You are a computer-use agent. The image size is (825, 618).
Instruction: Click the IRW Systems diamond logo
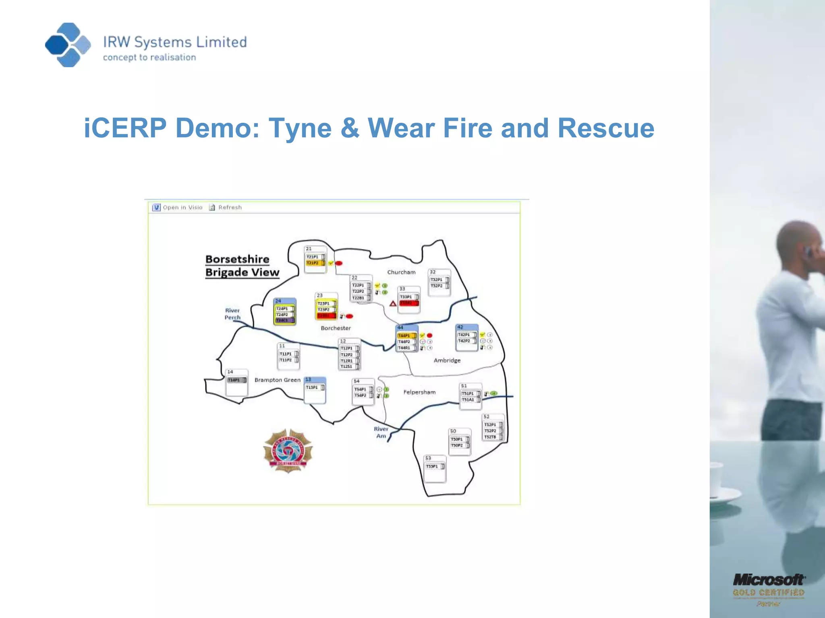click(x=68, y=45)
